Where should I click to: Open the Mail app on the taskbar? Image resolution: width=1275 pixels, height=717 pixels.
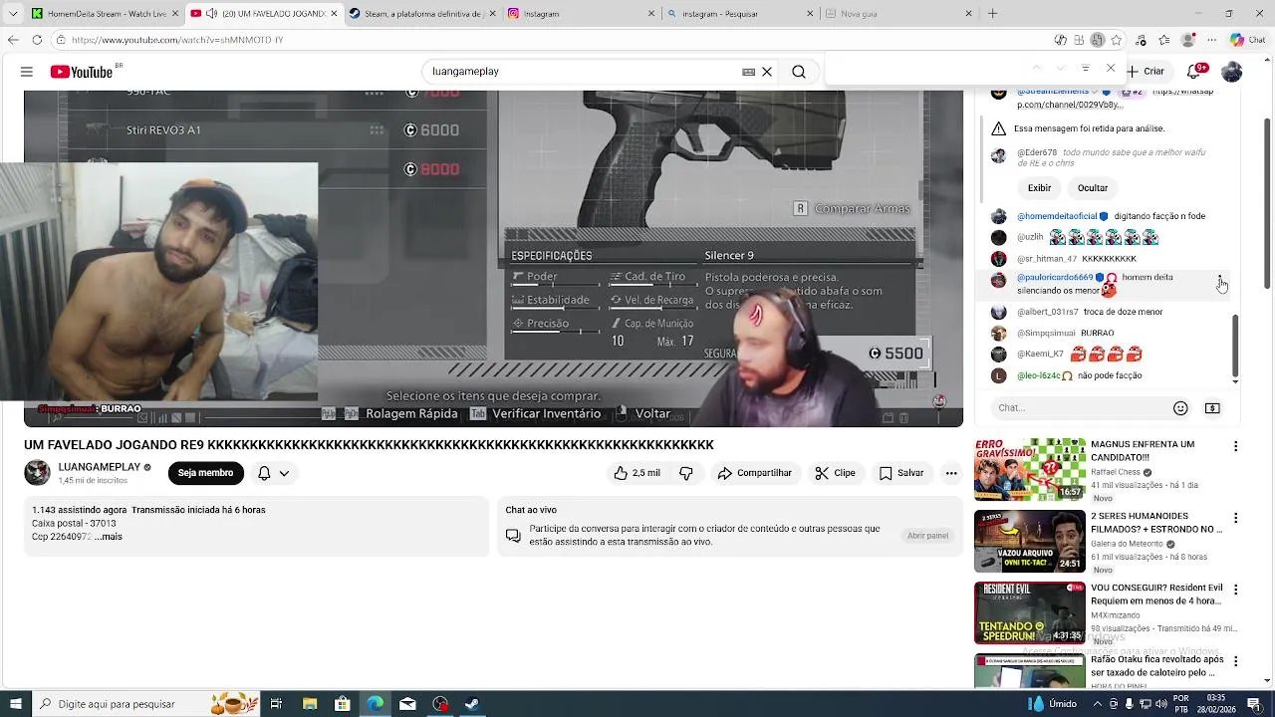(x=407, y=704)
